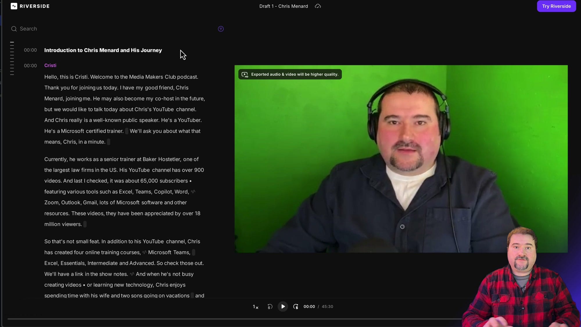Click the Try Riverside button

tap(556, 6)
